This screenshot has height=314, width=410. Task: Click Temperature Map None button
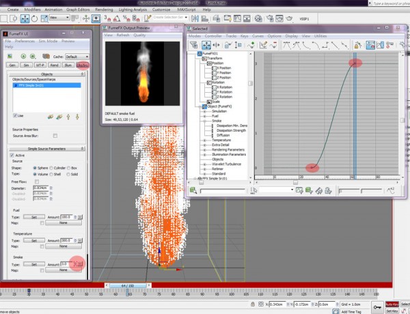[64, 246]
